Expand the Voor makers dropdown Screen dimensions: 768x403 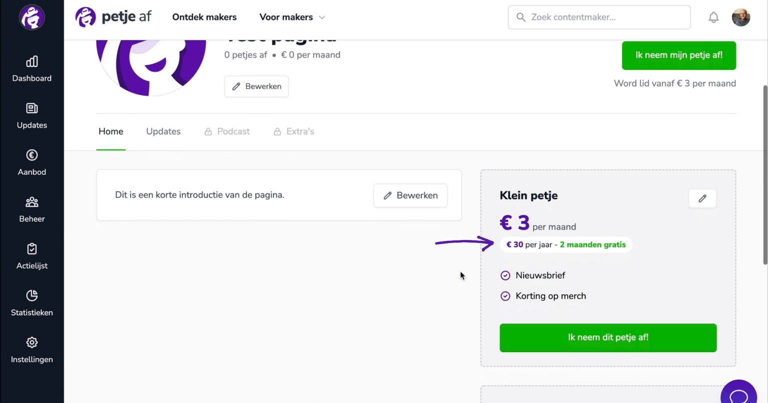pyautogui.click(x=292, y=17)
